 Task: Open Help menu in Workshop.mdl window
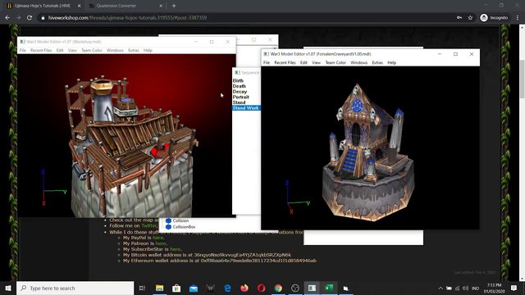click(148, 50)
